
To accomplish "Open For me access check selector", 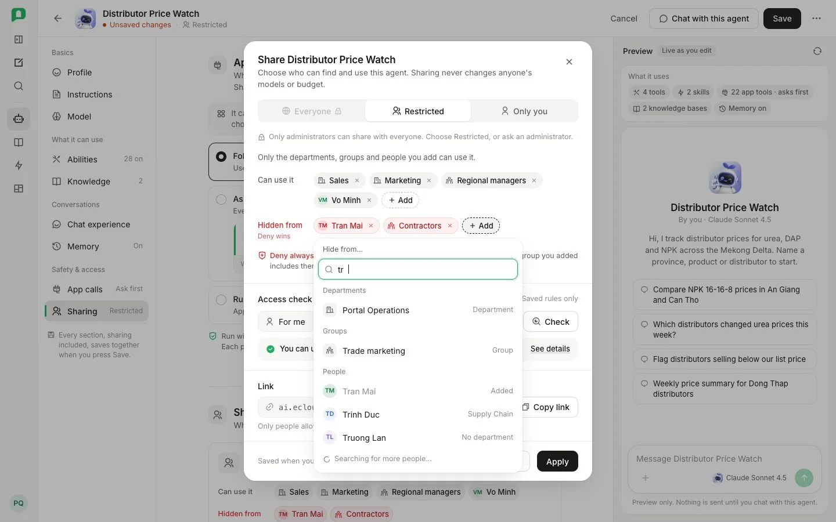I will coord(286,321).
